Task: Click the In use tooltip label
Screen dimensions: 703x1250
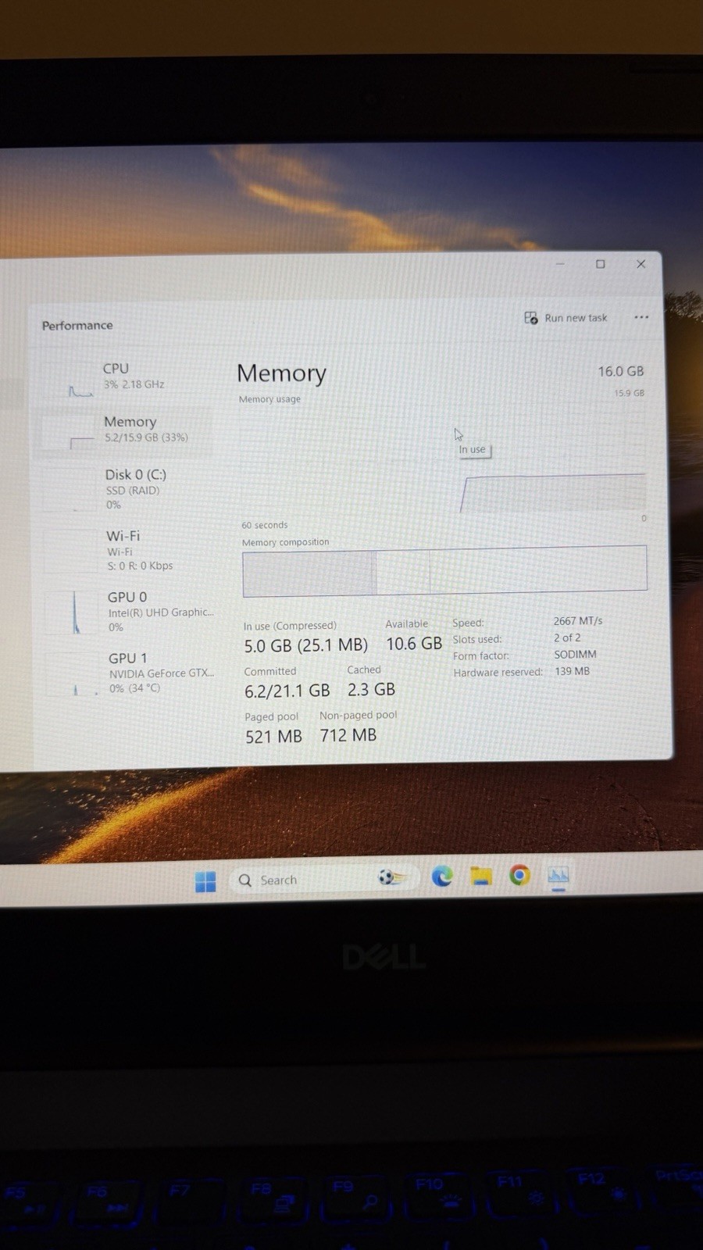Action: pos(472,450)
